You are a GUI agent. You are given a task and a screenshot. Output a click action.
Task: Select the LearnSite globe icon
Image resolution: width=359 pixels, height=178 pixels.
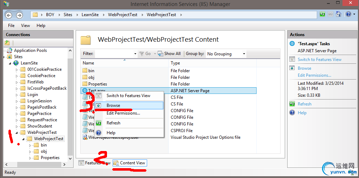point(16,63)
